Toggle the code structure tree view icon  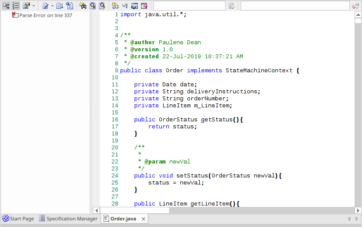tap(6, 6)
